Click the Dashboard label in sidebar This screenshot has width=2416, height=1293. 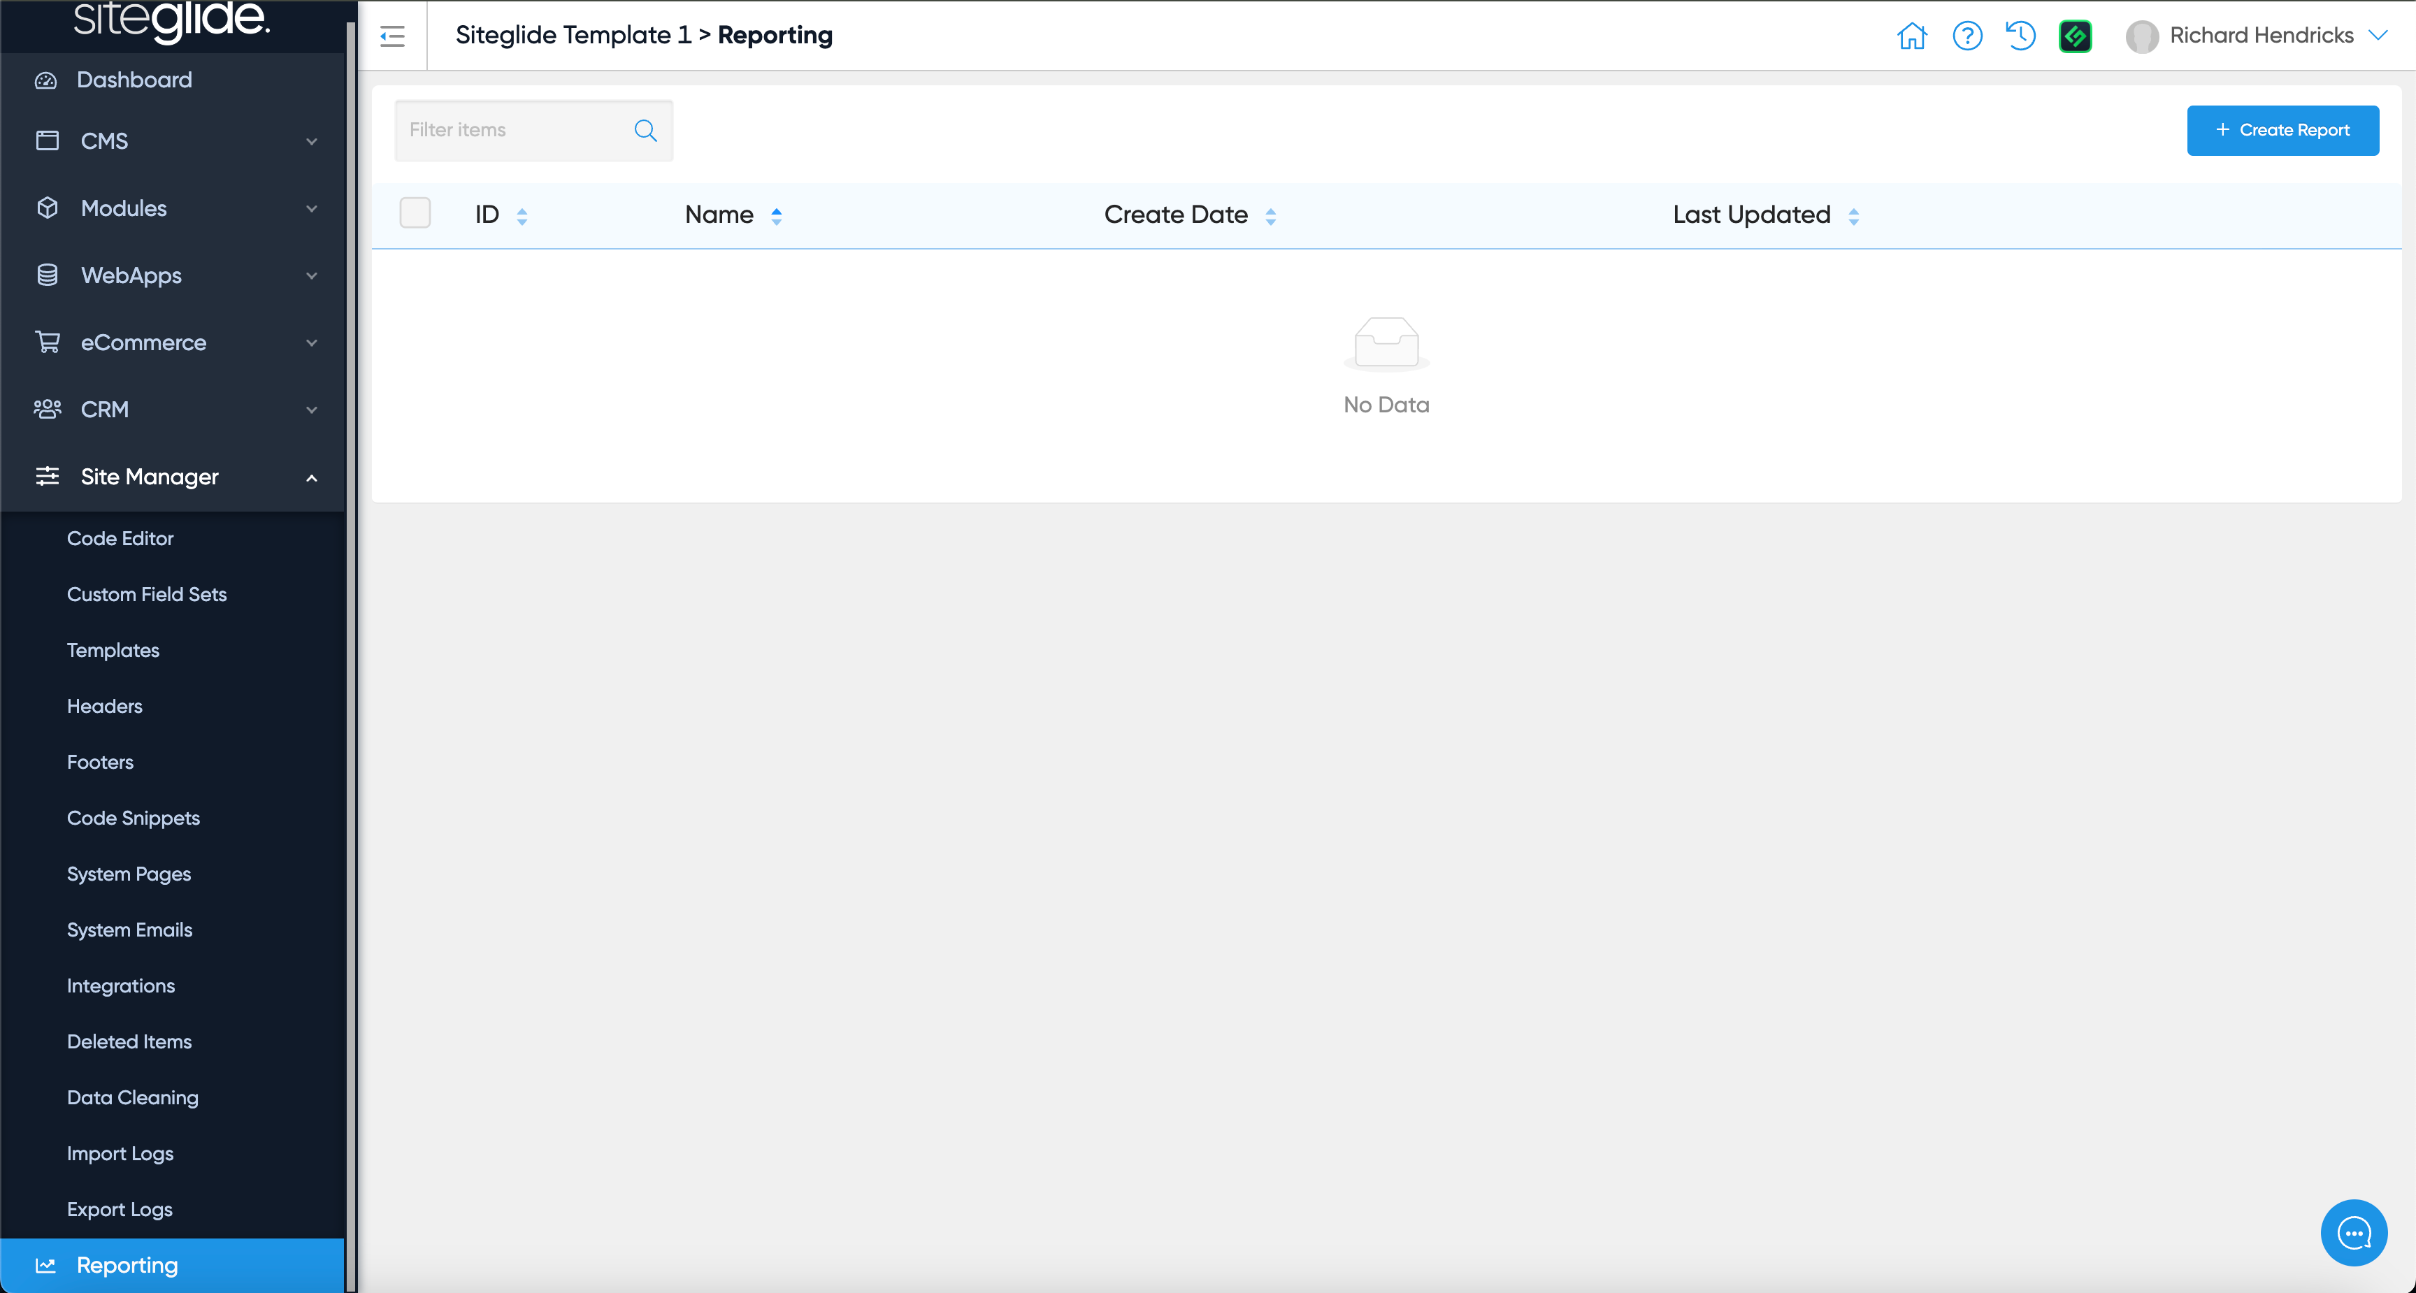click(x=134, y=80)
